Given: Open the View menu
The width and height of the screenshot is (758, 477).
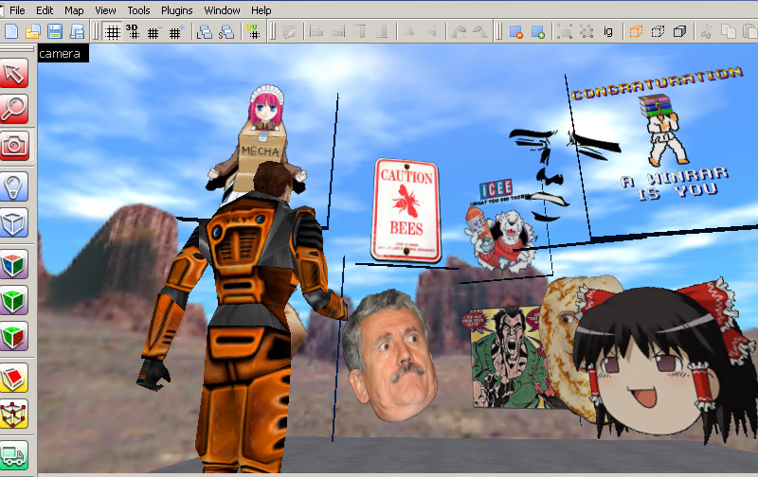Looking at the screenshot, I should click(x=105, y=10).
